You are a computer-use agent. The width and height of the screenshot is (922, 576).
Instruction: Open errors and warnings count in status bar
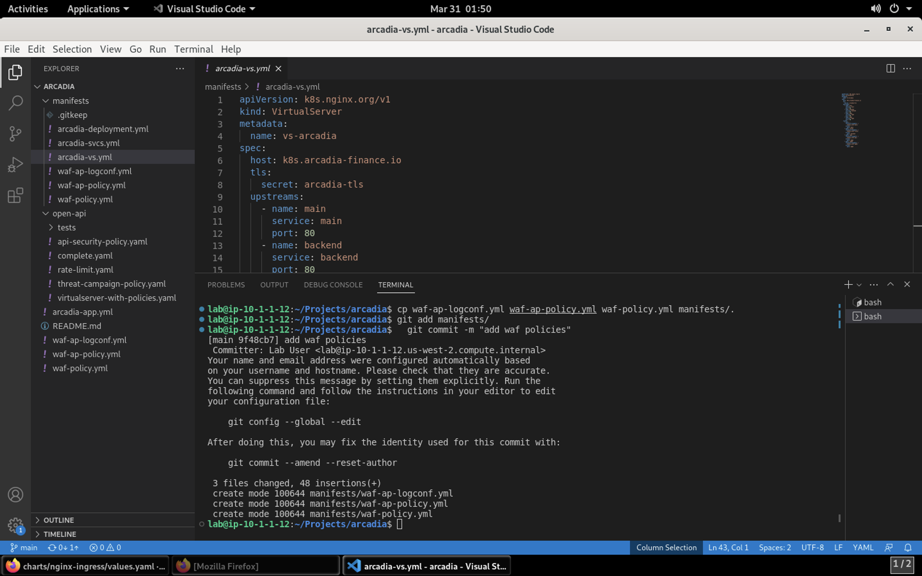[105, 548]
